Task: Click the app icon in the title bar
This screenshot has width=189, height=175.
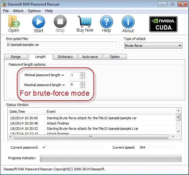Action: tap(4, 4)
